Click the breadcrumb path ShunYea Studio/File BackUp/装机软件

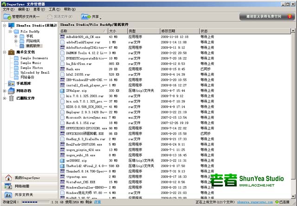click(94, 25)
